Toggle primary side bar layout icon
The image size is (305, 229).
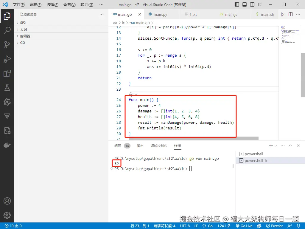pos(237,4)
